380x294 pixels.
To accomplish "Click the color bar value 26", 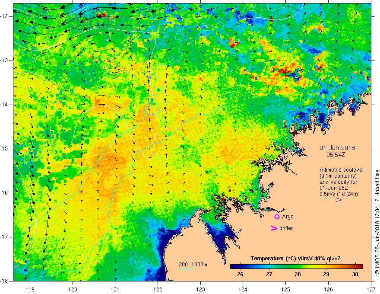I will click(240, 275).
